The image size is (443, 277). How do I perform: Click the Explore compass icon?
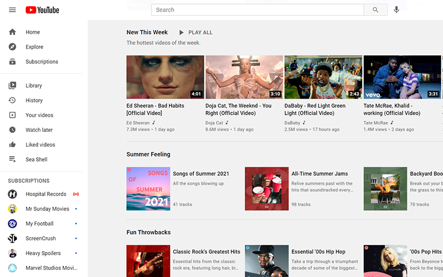12,47
